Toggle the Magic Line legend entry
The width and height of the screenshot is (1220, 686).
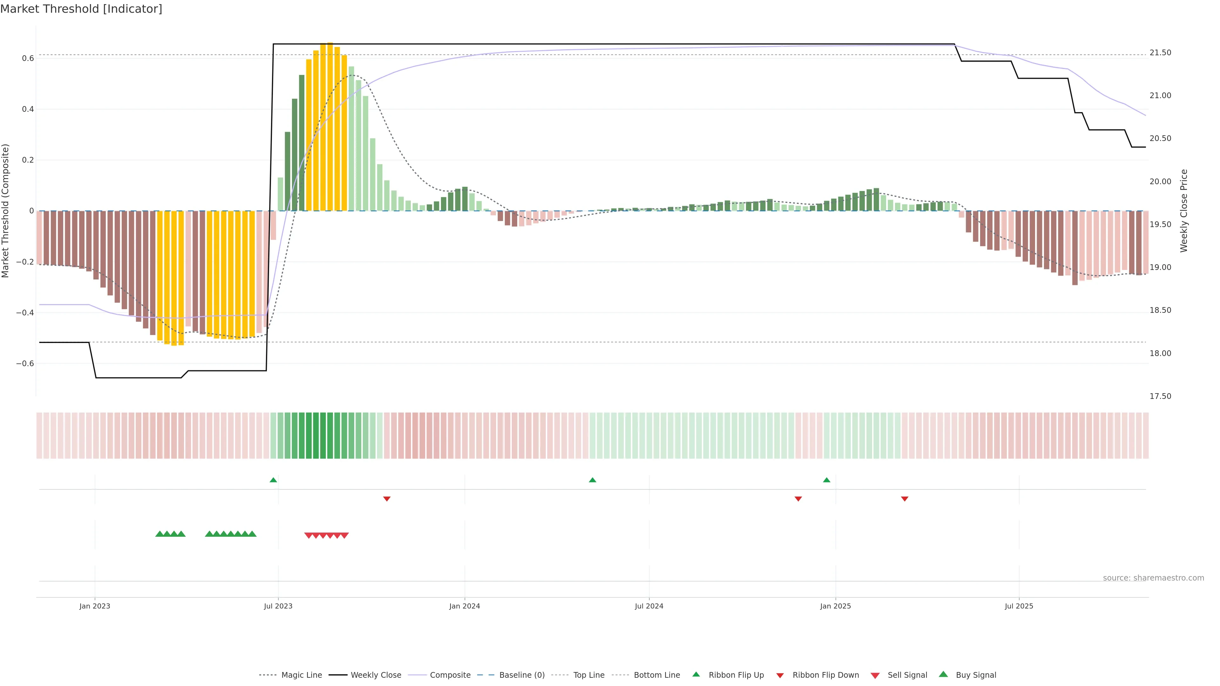tap(301, 675)
